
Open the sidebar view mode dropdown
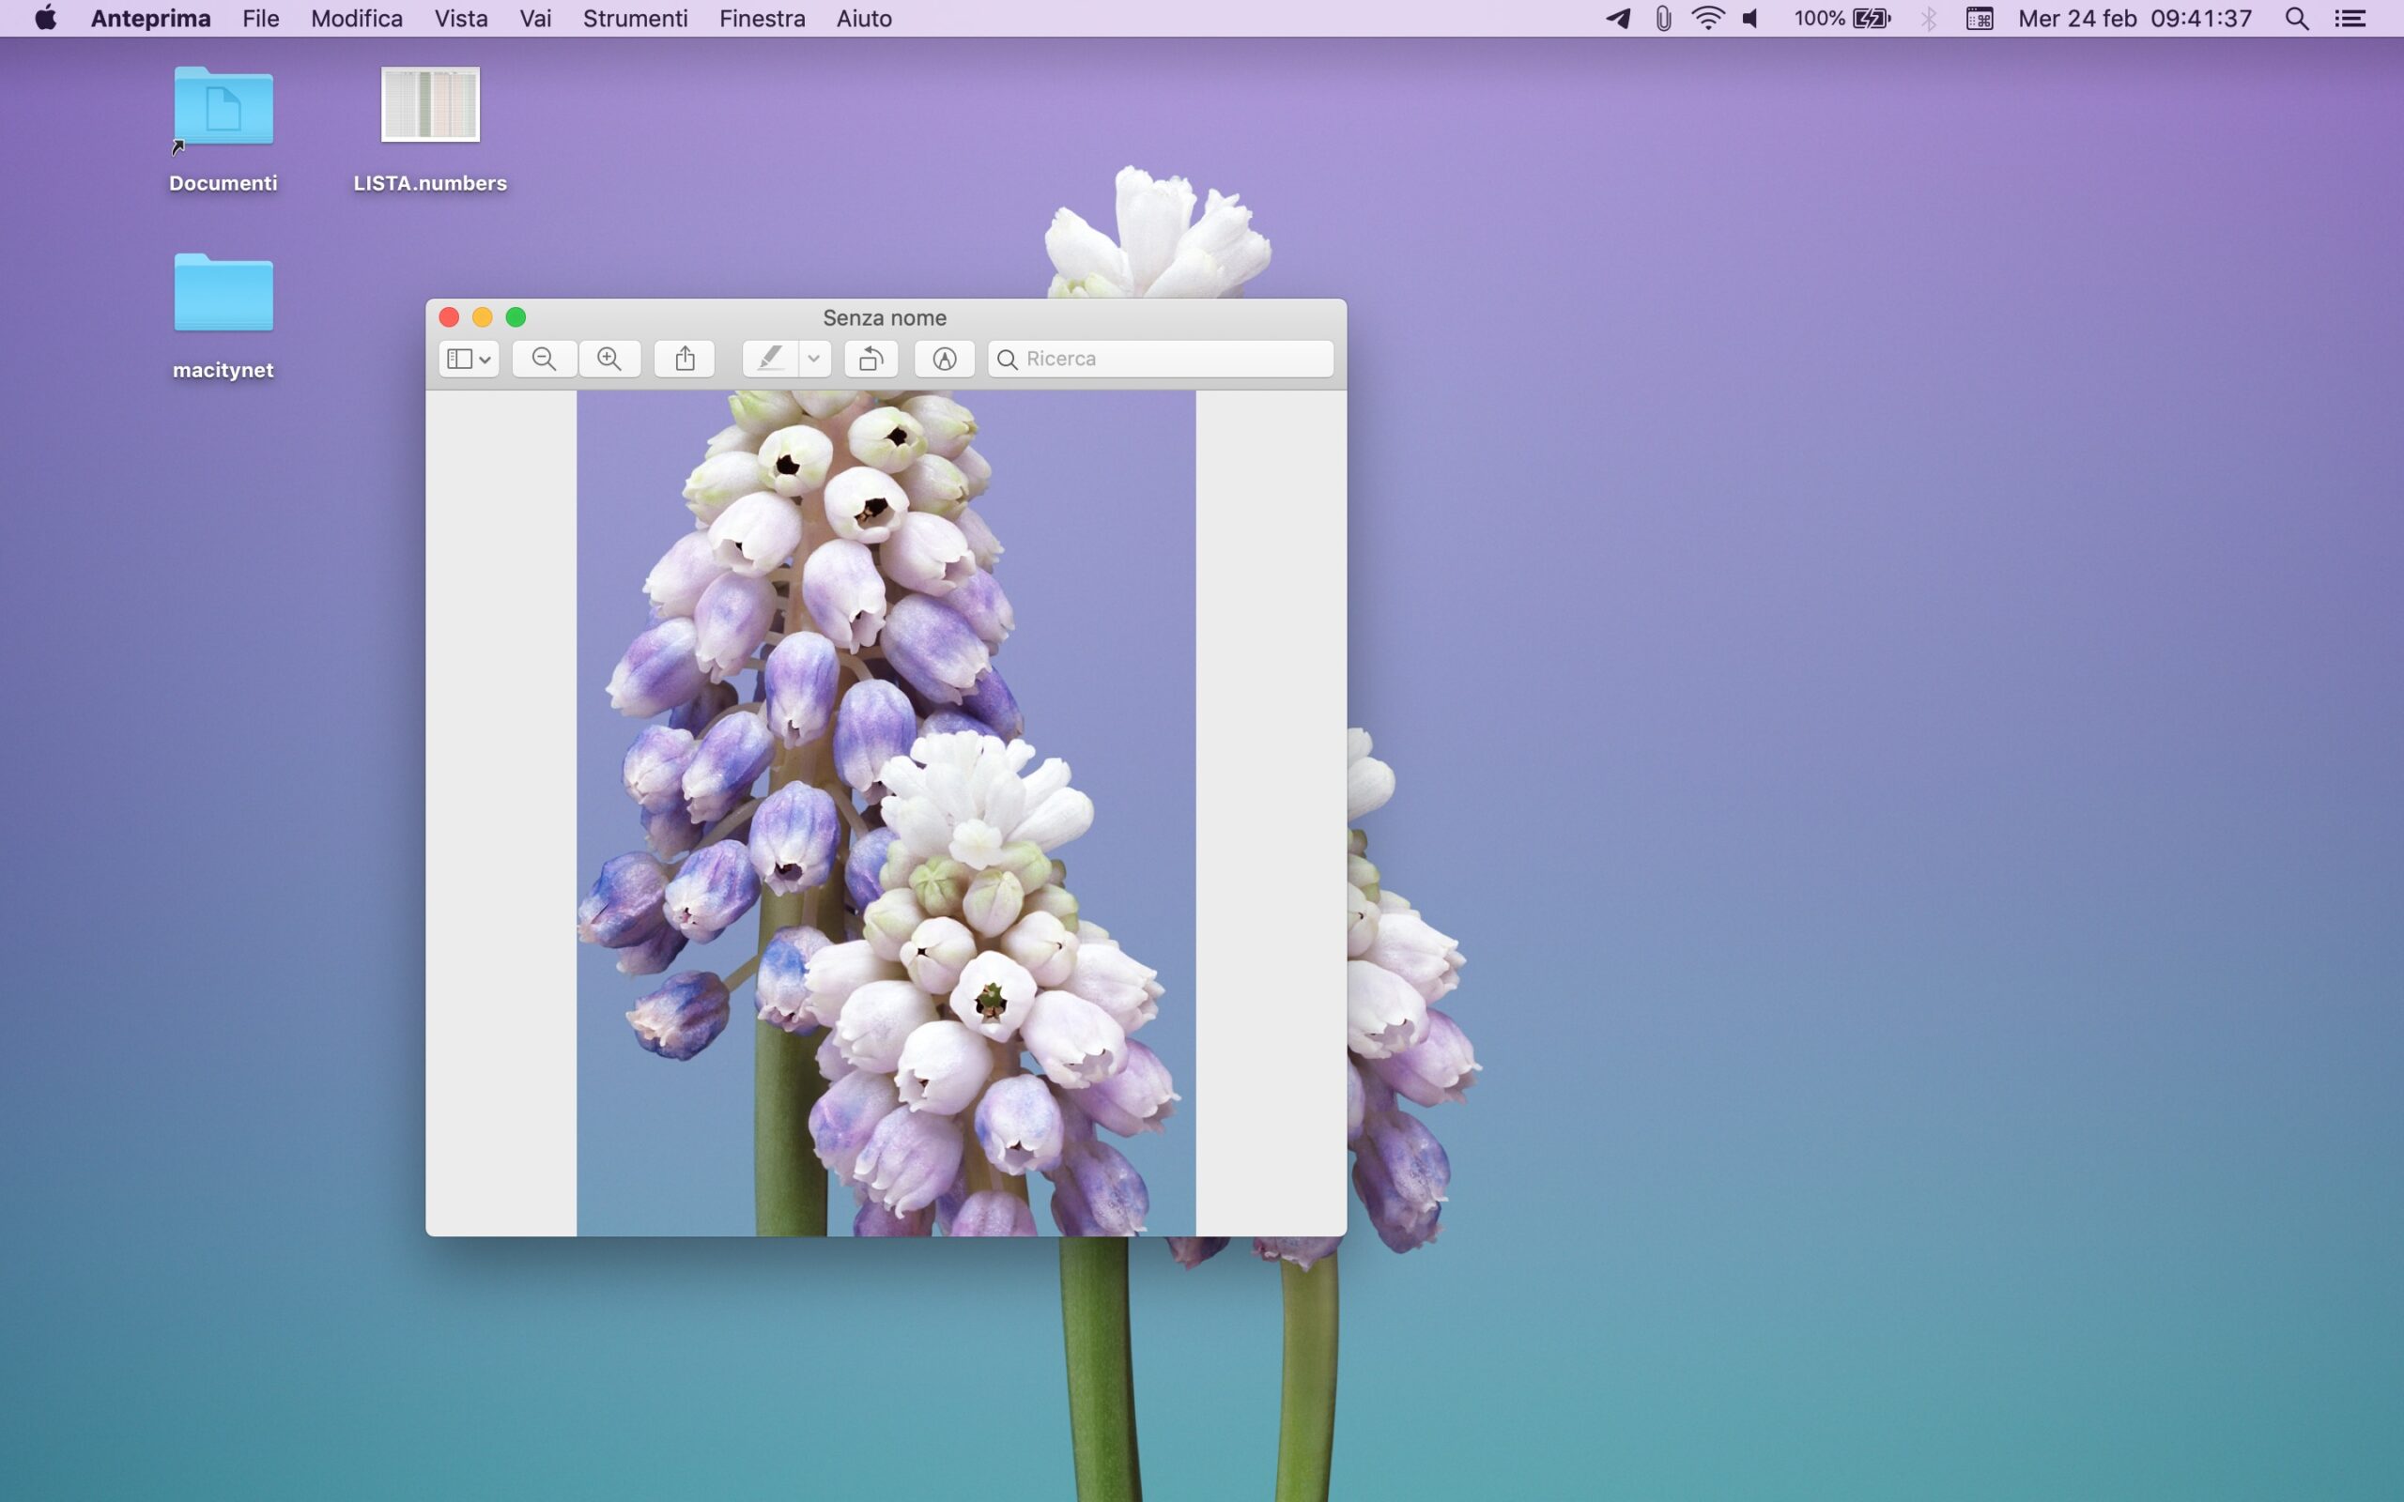[x=469, y=359]
